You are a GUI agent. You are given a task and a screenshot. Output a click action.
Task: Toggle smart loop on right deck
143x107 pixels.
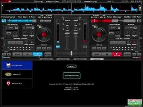coord(134,42)
